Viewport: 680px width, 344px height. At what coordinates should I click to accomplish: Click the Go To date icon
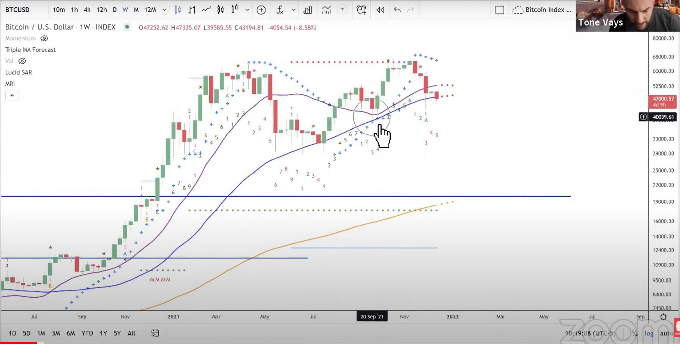coord(155,333)
